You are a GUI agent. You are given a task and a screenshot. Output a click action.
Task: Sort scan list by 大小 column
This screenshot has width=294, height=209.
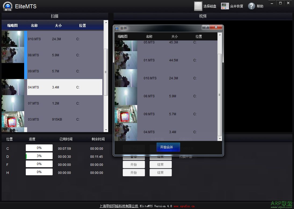tap(58, 25)
